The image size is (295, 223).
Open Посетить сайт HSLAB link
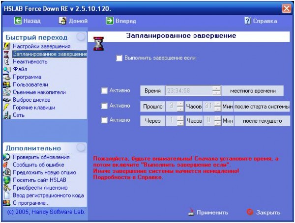click(39, 180)
